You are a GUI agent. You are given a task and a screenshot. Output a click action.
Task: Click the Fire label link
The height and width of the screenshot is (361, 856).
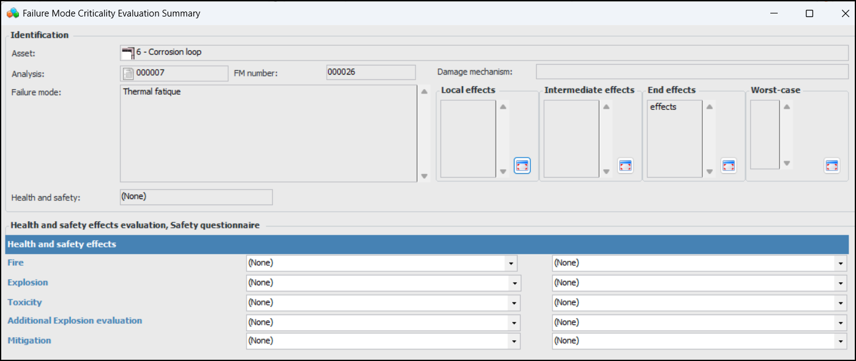(15, 263)
